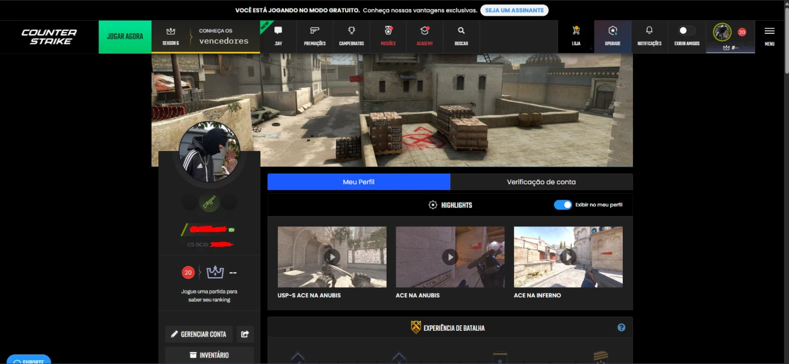Click the Experiência de Batalha emblem icon
The image size is (789, 364).
[x=416, y=327]
